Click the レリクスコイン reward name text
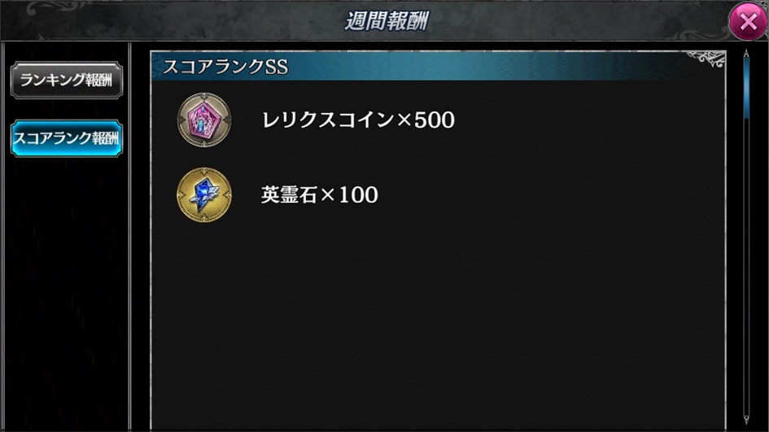769x432 pixels. pyautogui.click(x=328, y=120)
